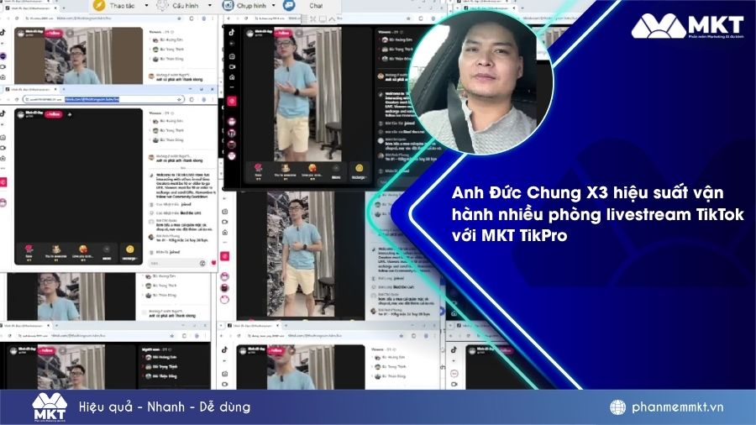Open the Thao tác dropdown arrow
This screenshot has height=425, width=756.
(146, 5)
